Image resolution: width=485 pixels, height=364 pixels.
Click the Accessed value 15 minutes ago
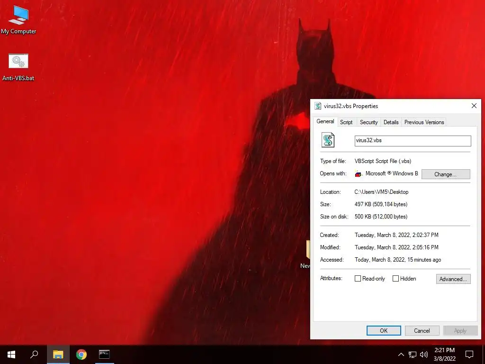[398, 260]
